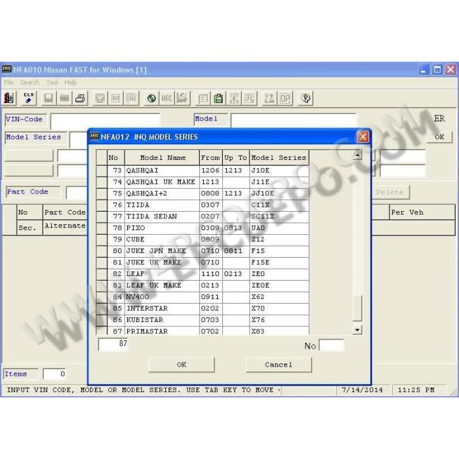Select row 87 PRIMASTAR

coord(203,330)
